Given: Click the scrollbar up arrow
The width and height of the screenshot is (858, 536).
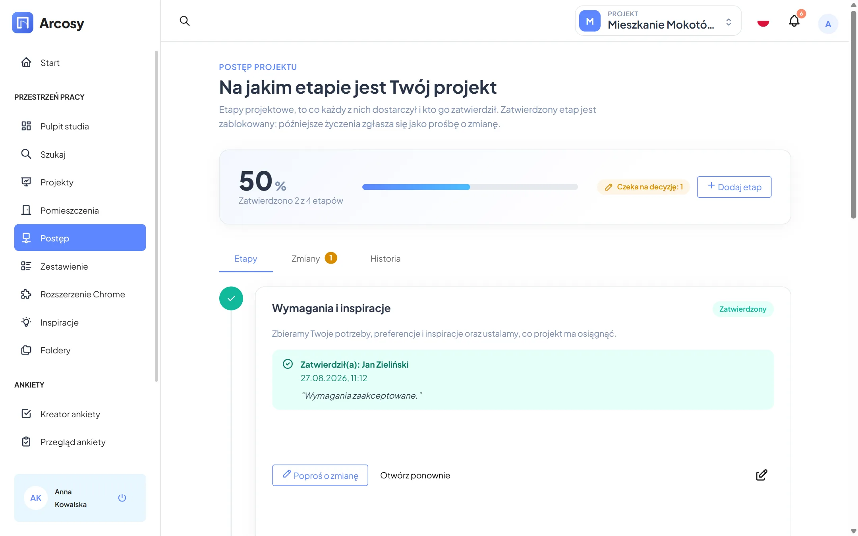Looking at the screenshot, I should [x=853, y=5].
